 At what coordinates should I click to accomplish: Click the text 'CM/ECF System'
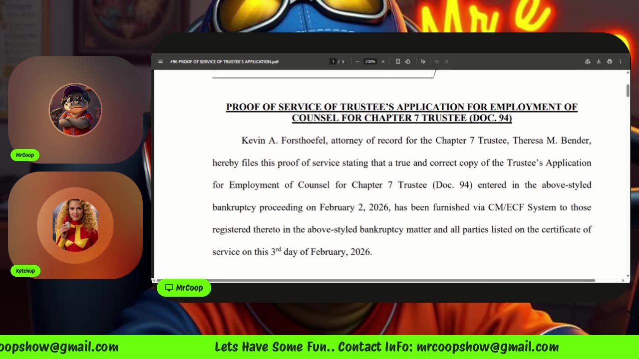(x=522, y=207)
